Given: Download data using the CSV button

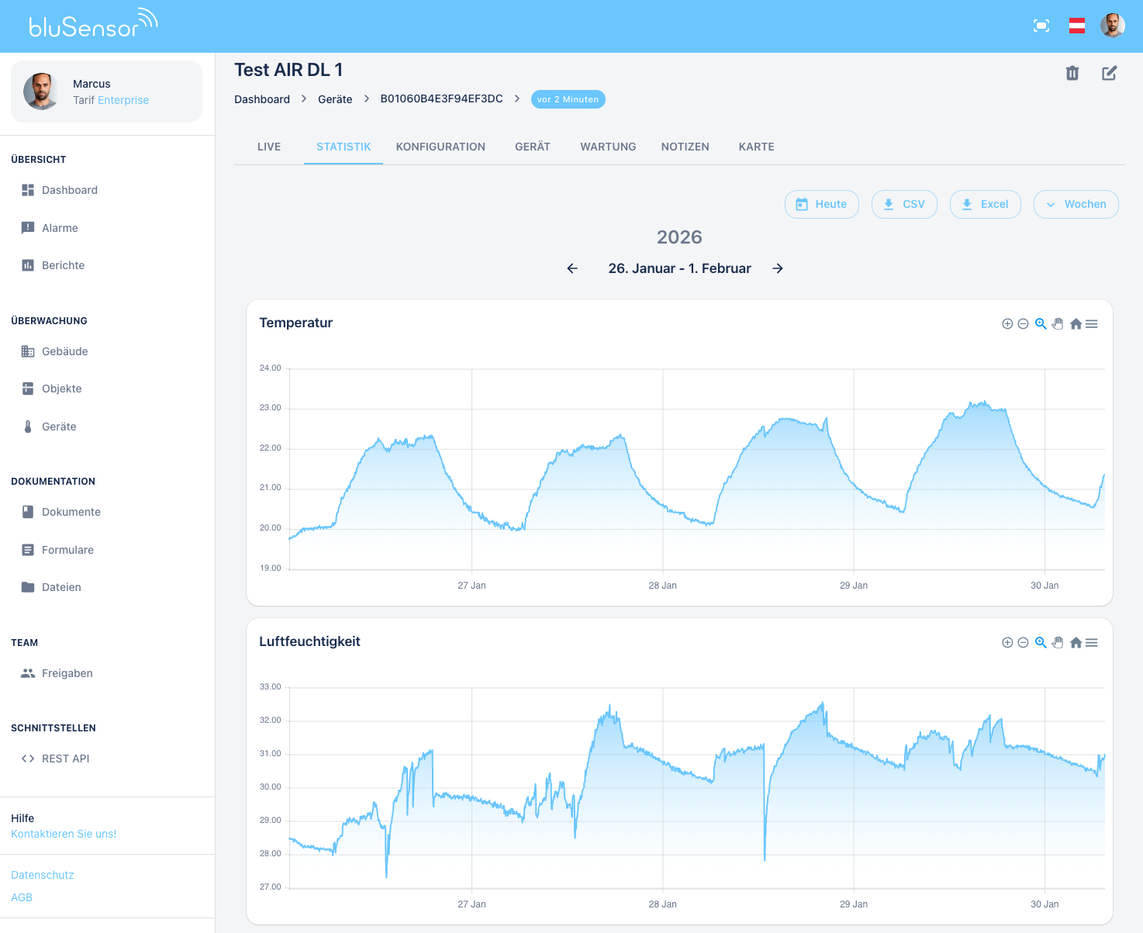Looking at the screenshot, I should pos(904,204).
